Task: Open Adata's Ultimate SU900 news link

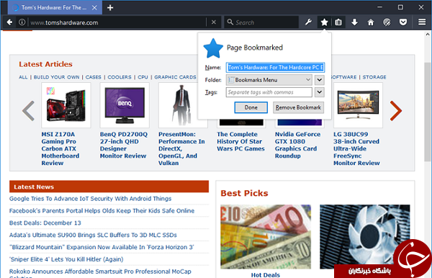Action: (x=93, y=235)
